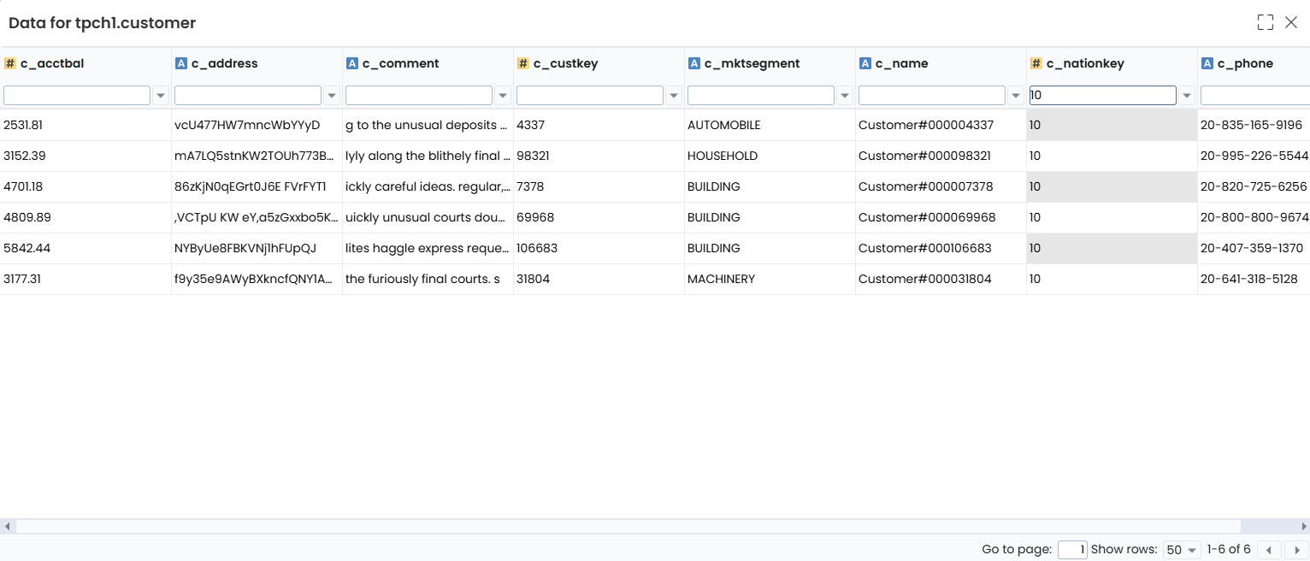Image resolution: width=1310 pixels, height=561 pixels.
Task: Select Customer#000004337 name cell
Action: click(x=941, y=125)
